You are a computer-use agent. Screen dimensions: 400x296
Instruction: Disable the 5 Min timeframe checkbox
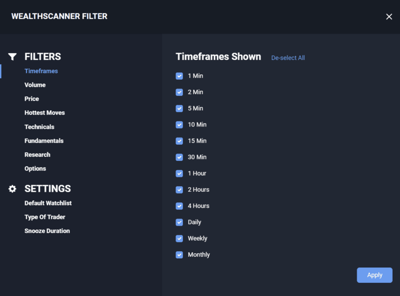(x=179, y=109)
